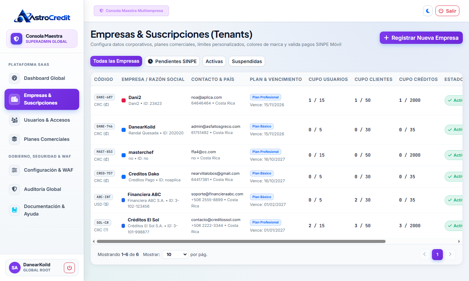Image resolution: width=469 pixels, height=281 pixels.
Task: Click Consola Maestra Multiempresa badge
Action: point(131,11)
